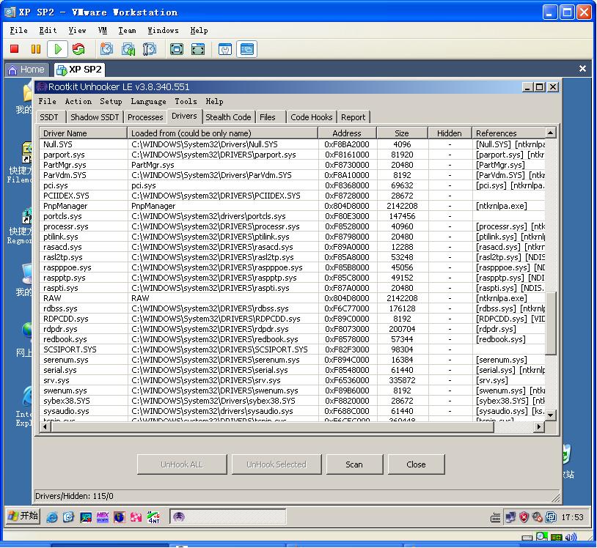Click the orange Suspend toolbar icon
This screenshot has width=597, height=548.
(x=36, y=49)
